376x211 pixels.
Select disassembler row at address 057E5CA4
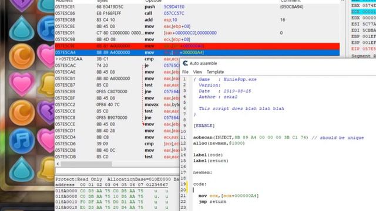click(197, 52)
